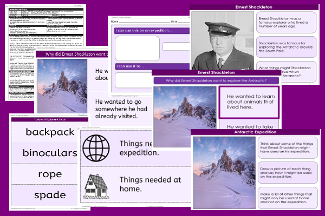Image resolution: width=325 pixels, height=216 pixels.
Task: Click the house icon beside 'Things needed at home.'
Action: pyautogui.click(x=96, y=186)
